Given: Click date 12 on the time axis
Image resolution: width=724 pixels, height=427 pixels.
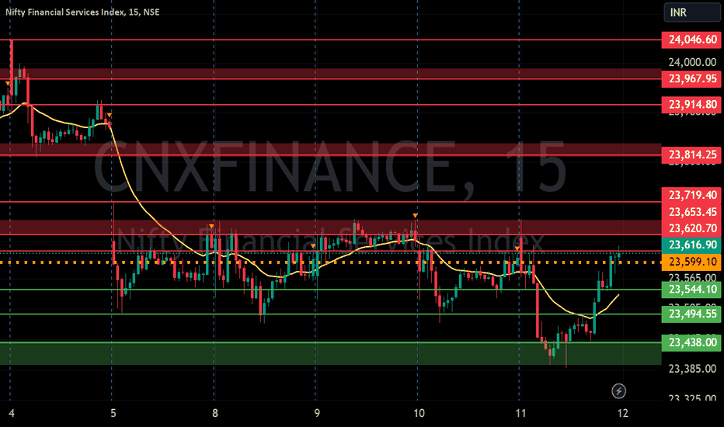Looking at the screenshot, I should click(x=623, y=413).
